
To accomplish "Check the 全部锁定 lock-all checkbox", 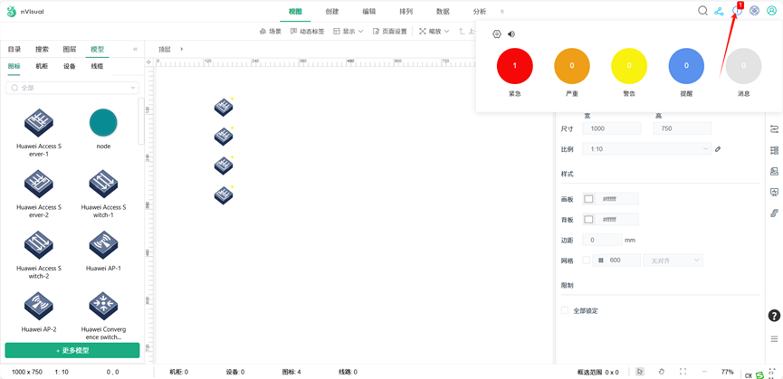I will [565, 310].
